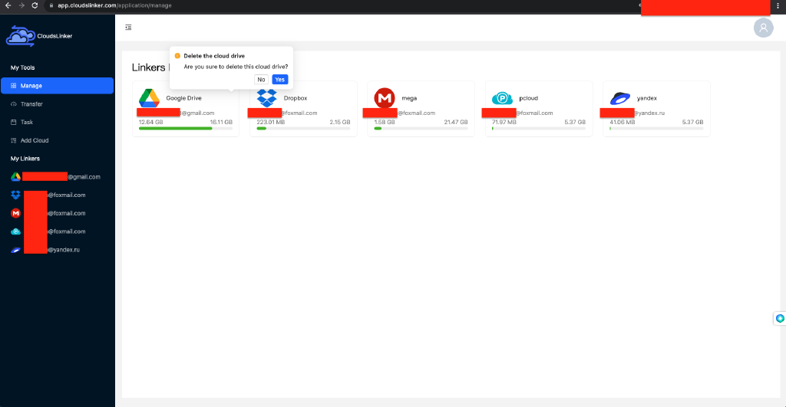This screenshot has height=407, width=786.
Task: Click the Google Drive storage usage bar
Action: point(186,129)
